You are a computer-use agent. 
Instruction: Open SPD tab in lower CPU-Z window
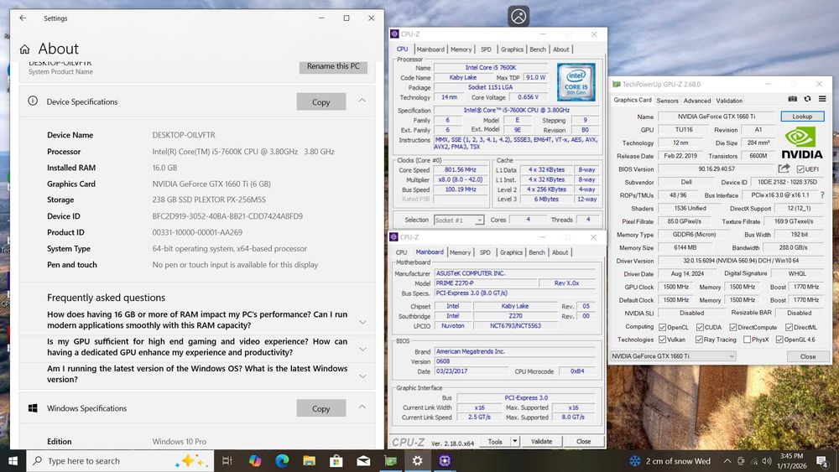(485, 252)
